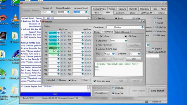Click the large Stop Button
187x105 pixels.
[157, 91]
